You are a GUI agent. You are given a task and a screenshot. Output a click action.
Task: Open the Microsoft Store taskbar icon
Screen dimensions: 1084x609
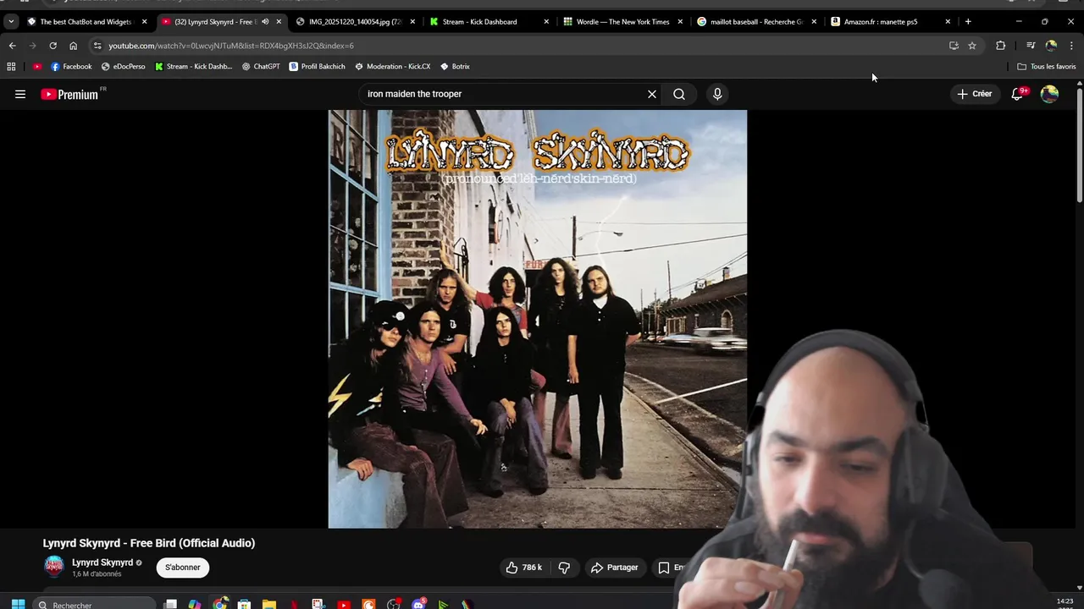[245, 604]
